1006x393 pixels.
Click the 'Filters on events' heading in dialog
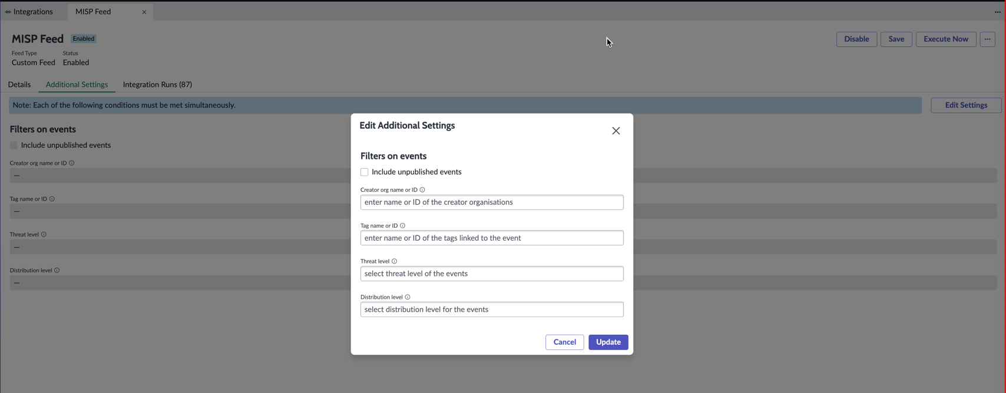pyautogui.click(x=393, y=156)
